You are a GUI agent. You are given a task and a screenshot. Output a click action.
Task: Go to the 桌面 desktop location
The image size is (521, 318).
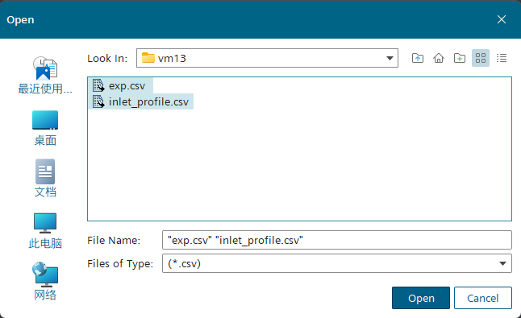pyautogui.click(x=45, y=128)
